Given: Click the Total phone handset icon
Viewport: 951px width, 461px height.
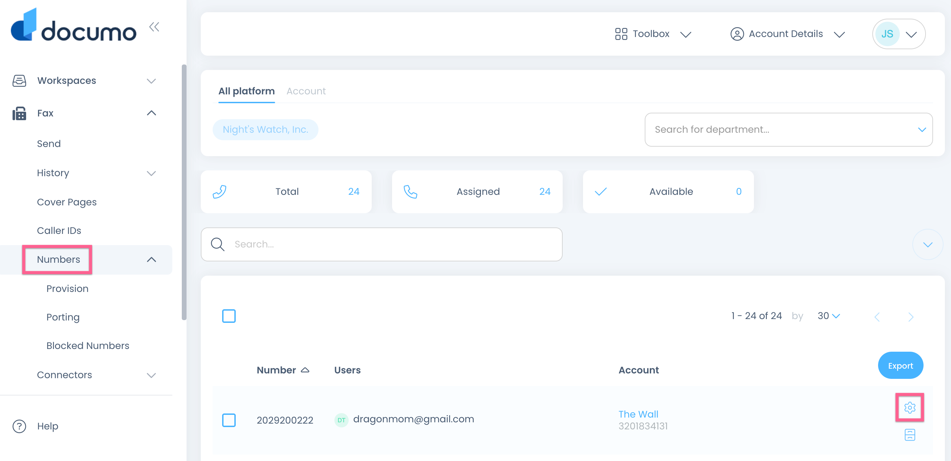Looking at the screenshot, I should pyautogui.click(x=219, y=192).
